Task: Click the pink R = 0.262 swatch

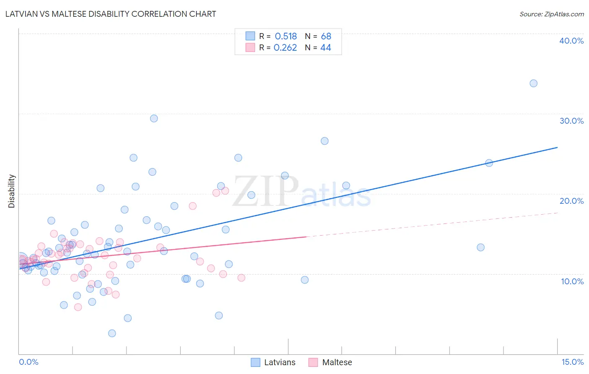Action: [x=250, y=47]
